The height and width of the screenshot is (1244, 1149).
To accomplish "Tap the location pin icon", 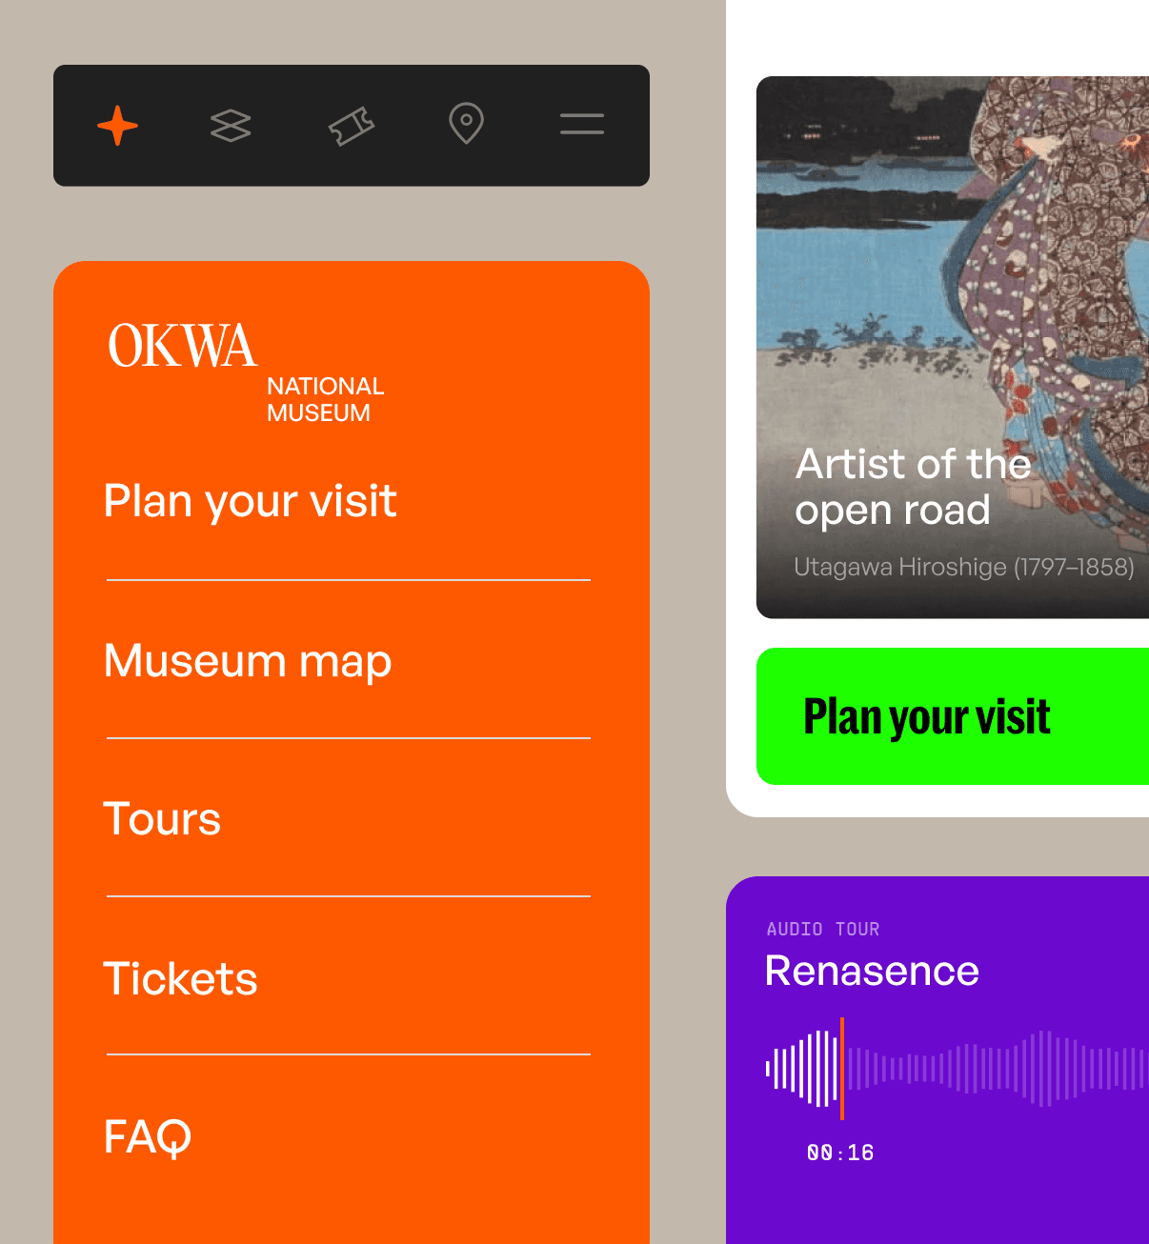I will tap(467, 124).
